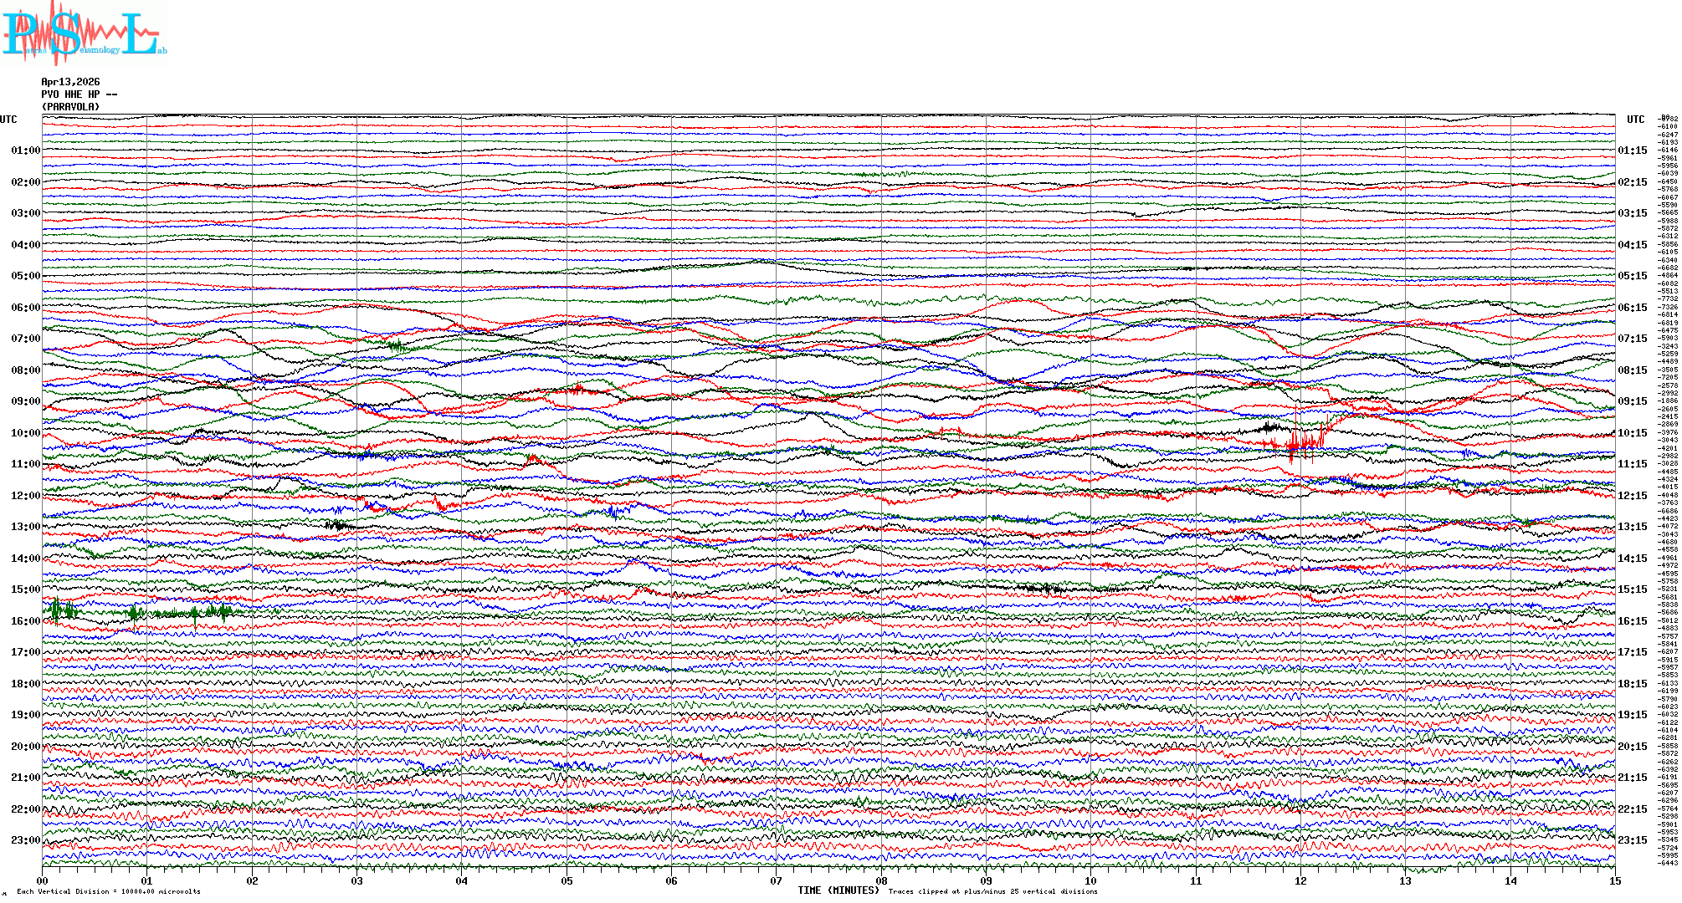Click the 01:15 time label on right
Viewport: 1682px width, 903px height.
point(1632,150)
